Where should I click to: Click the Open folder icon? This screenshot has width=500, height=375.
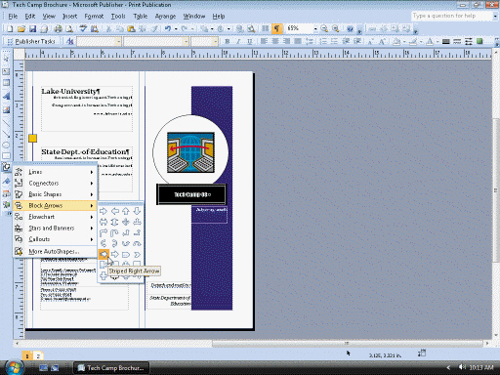(21, 29)
